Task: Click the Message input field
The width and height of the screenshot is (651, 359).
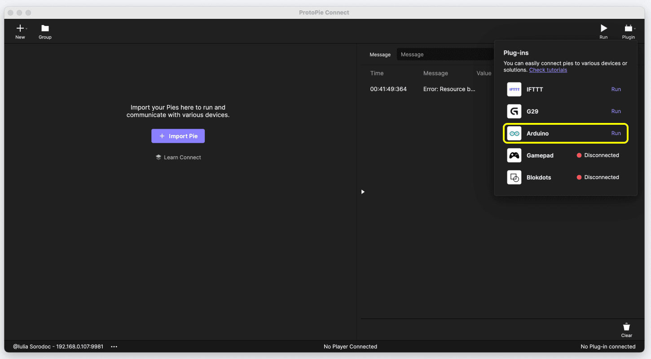Action: point(445,54)
